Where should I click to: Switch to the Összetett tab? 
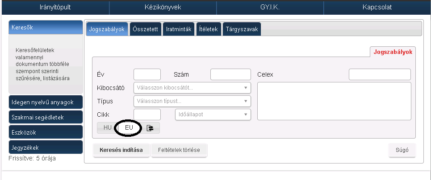click(146, 29)
